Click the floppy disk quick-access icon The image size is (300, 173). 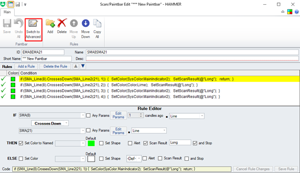pyautogui.click(x=17, y=4)
